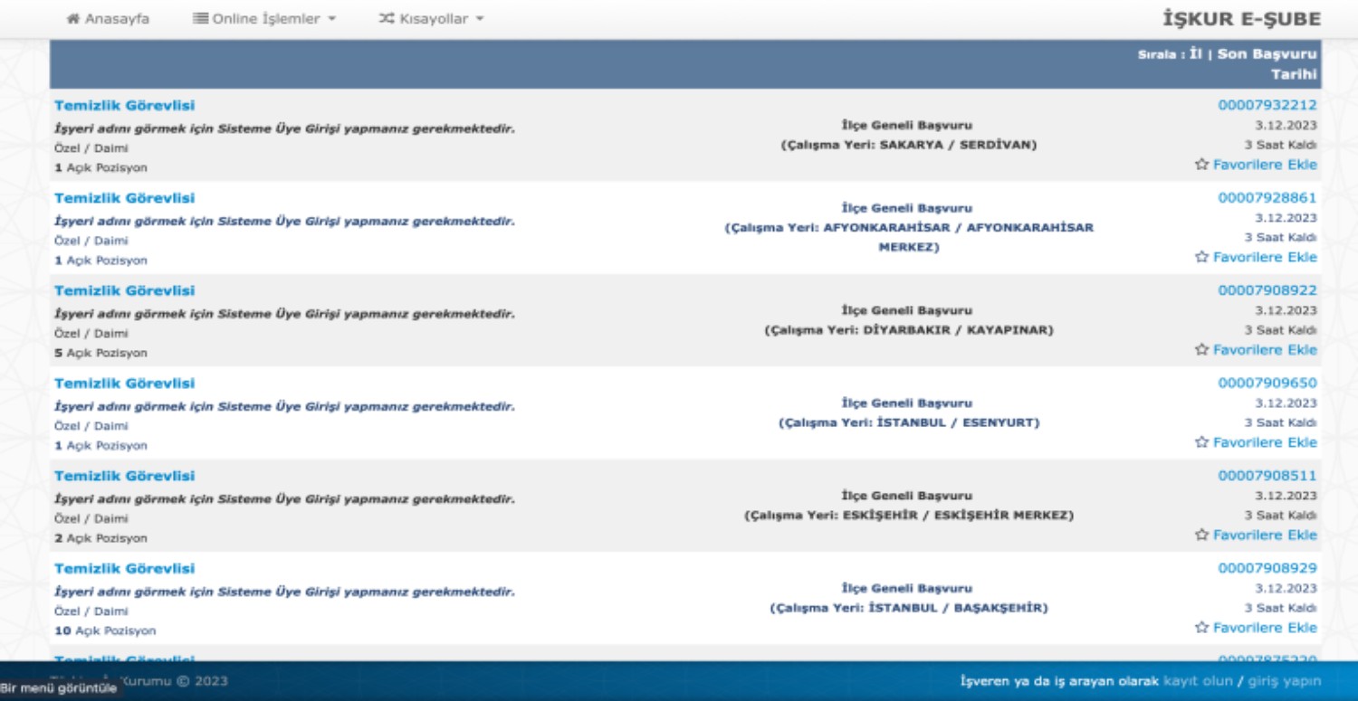Open job posting number 00007928861

(x=1267, y=198)
